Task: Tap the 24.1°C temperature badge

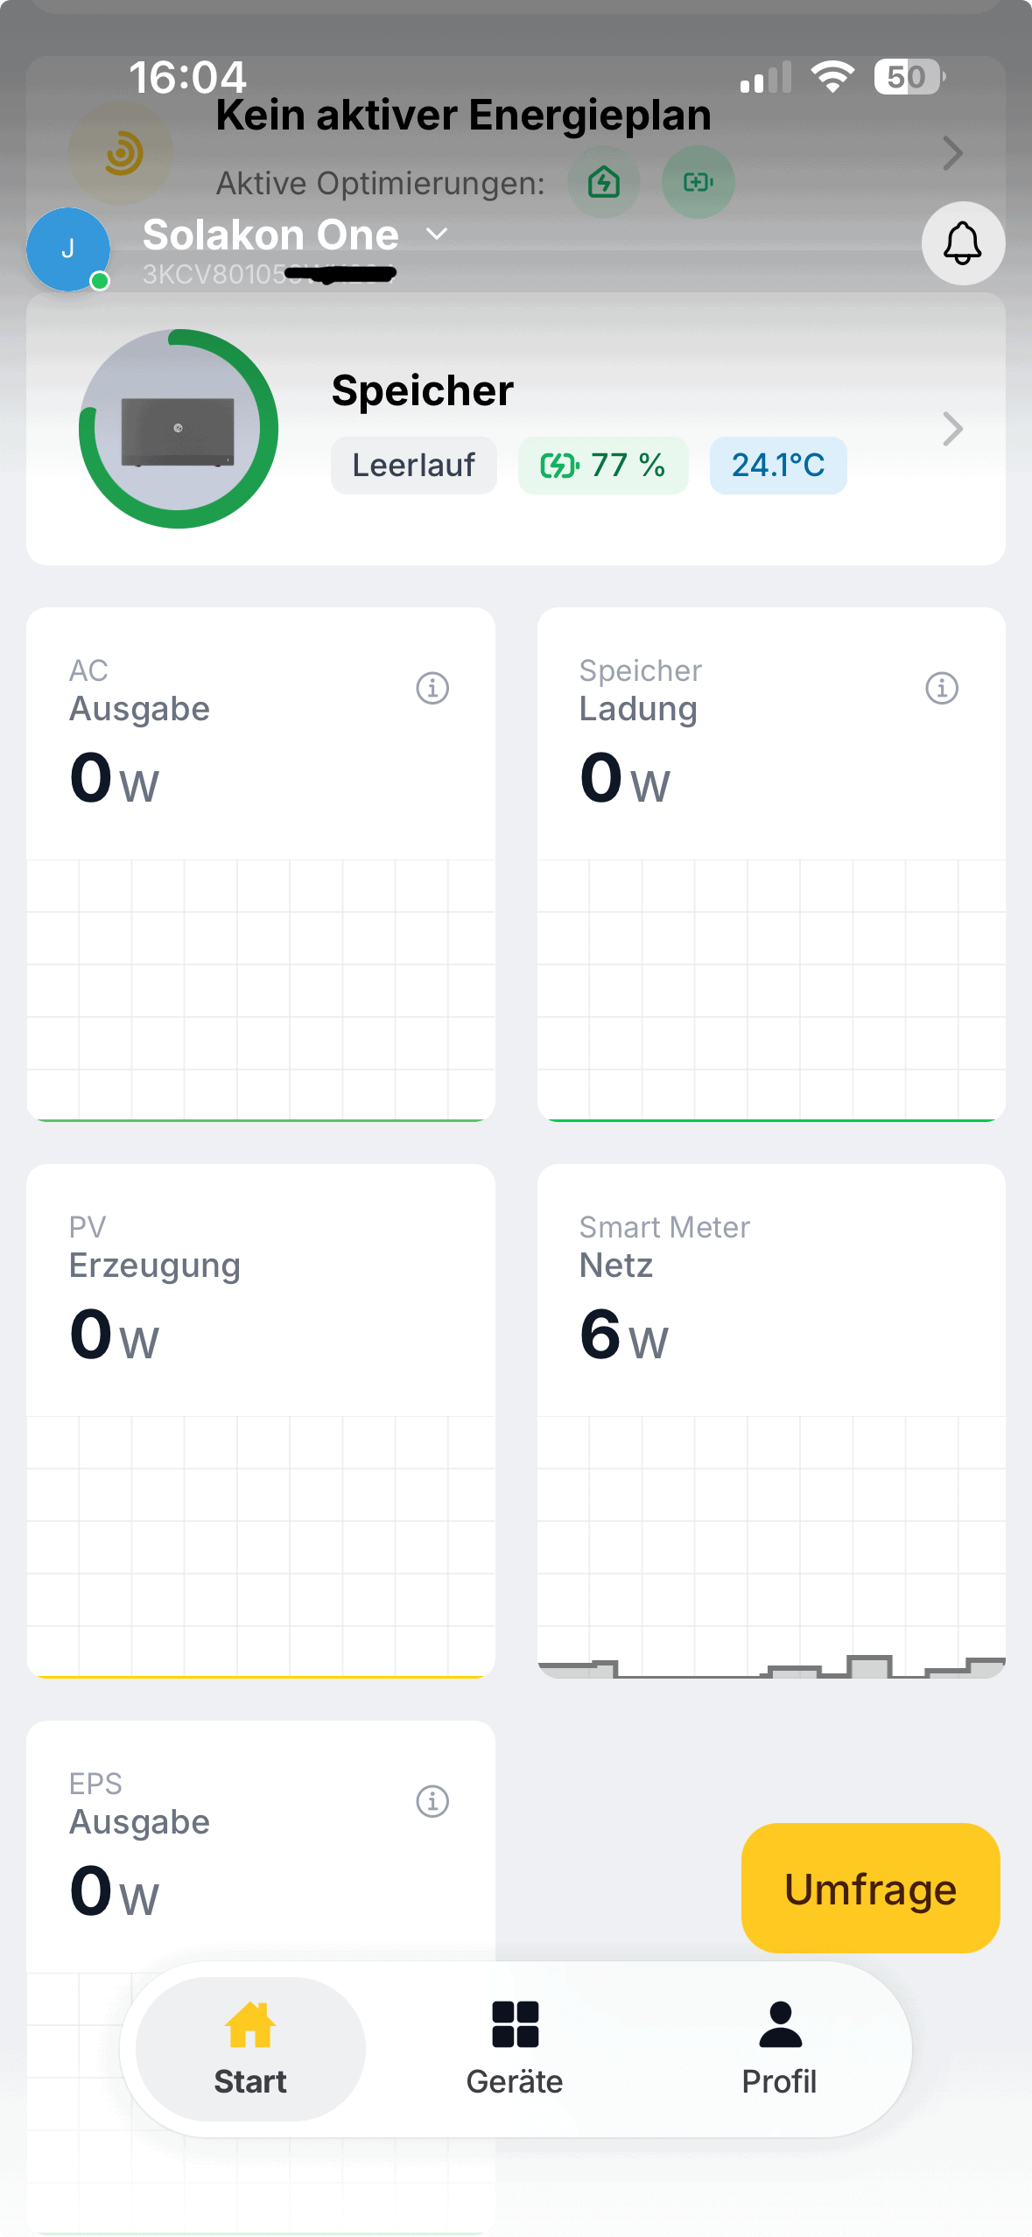Action: [x=777, y=466]
